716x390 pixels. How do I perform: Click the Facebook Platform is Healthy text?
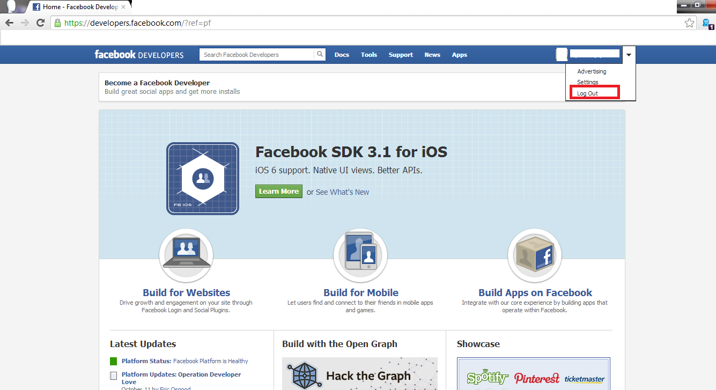pyautogui.click(x=211, y=361)
